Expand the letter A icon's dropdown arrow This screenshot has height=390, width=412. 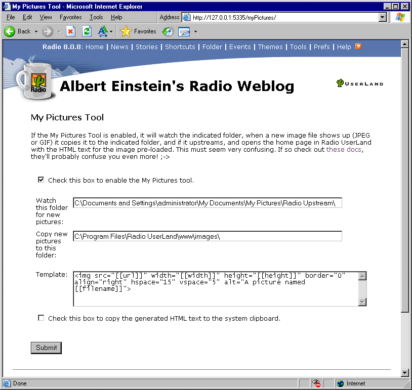111,31
